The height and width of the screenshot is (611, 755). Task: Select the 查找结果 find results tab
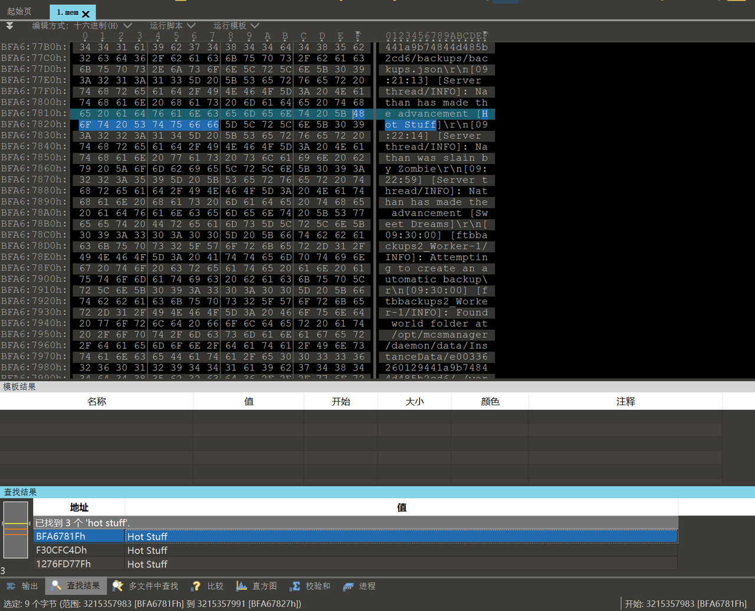click(x=76, y=586)
